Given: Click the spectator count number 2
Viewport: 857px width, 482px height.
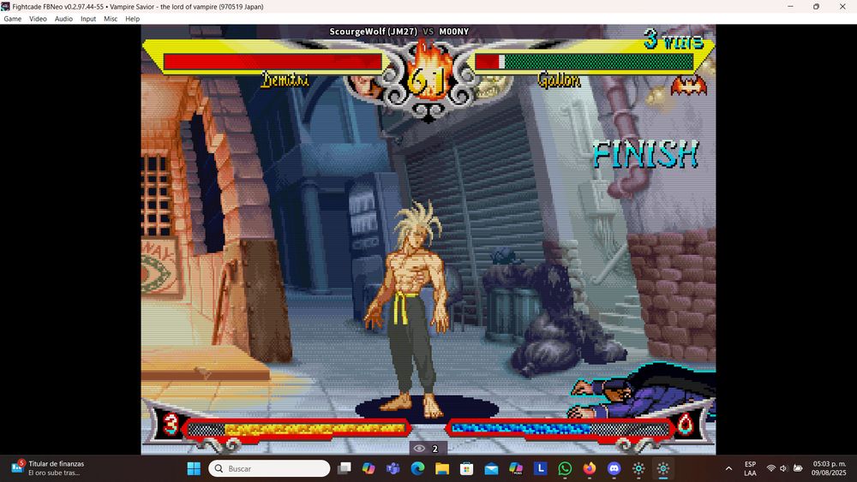Looking at the screenshot, I should (x=435, y=449).
